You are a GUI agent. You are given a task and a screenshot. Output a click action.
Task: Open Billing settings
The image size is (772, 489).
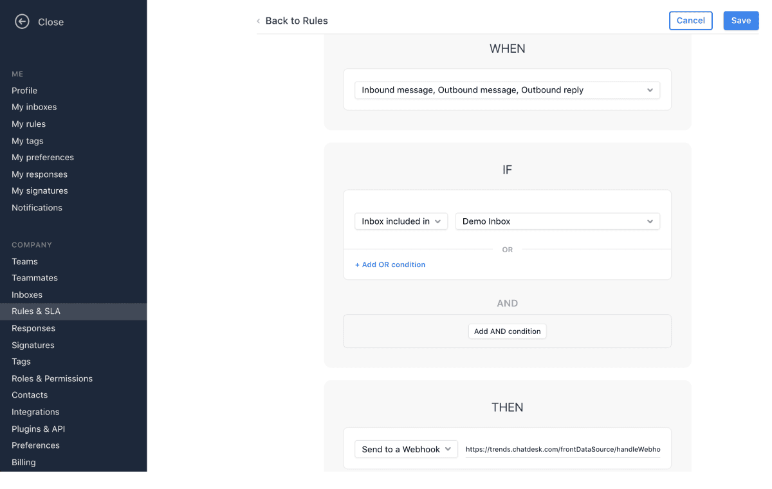23,462
